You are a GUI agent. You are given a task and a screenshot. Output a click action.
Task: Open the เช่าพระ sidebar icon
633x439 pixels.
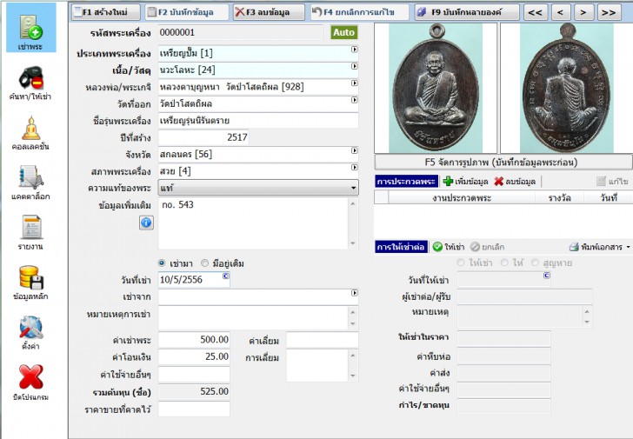pos(30,27)
